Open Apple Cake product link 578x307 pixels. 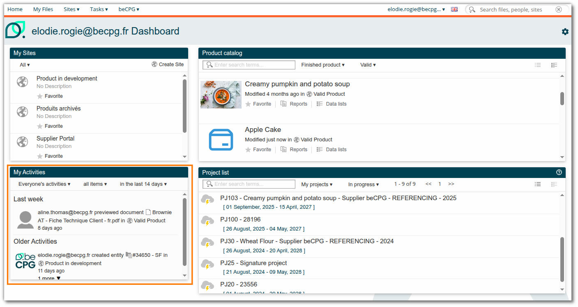pyautogui.click(x=263, y=129)
